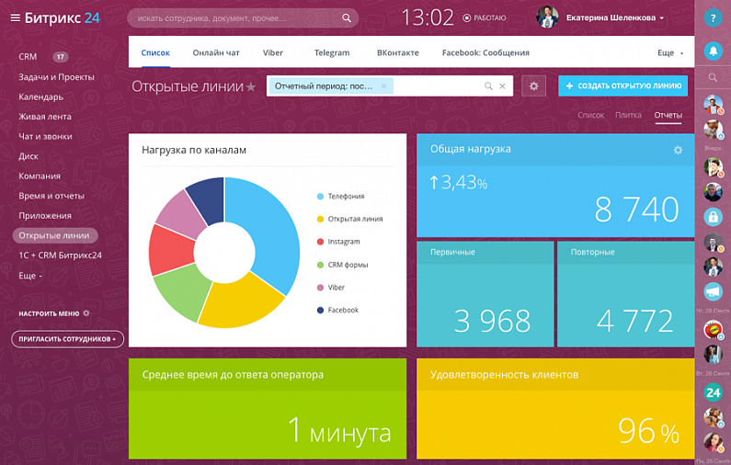Viewport: 731px width, 465px height.
Task: Open CRM in the left menu
Action: point(28,57)
